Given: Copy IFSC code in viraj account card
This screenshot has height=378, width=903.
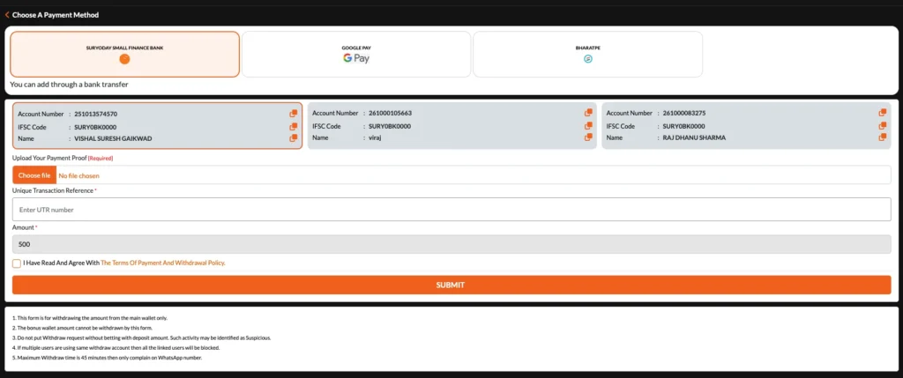Looking at the screenshot, I should tap(588, 126).
